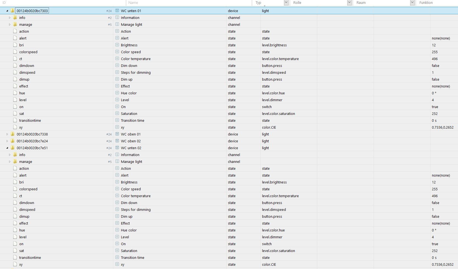Click Steps for dimming name in WC unten 01

(x=136, y=72)
